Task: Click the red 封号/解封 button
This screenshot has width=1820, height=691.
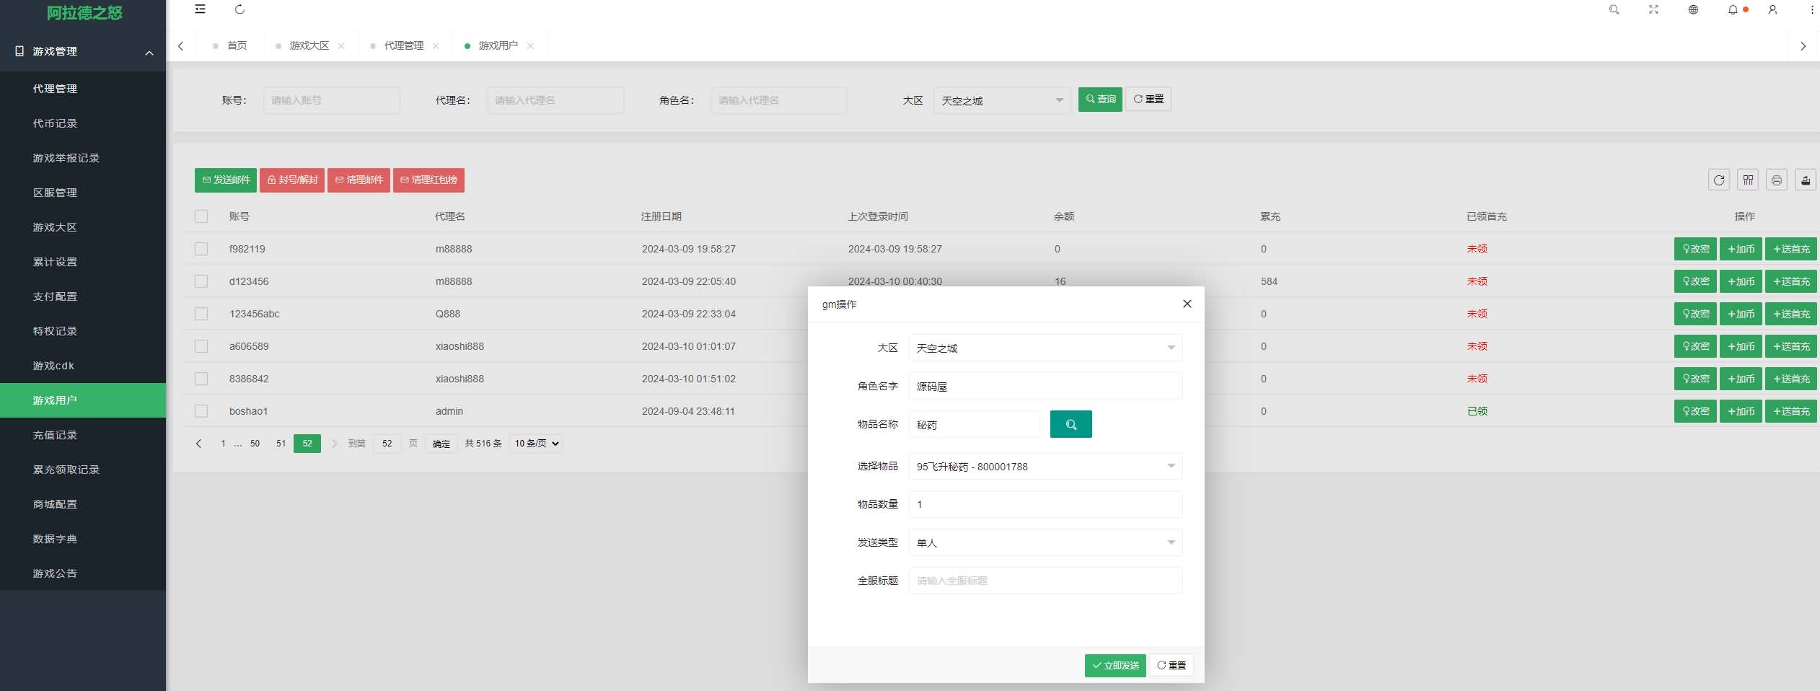Action: [292, 180]
